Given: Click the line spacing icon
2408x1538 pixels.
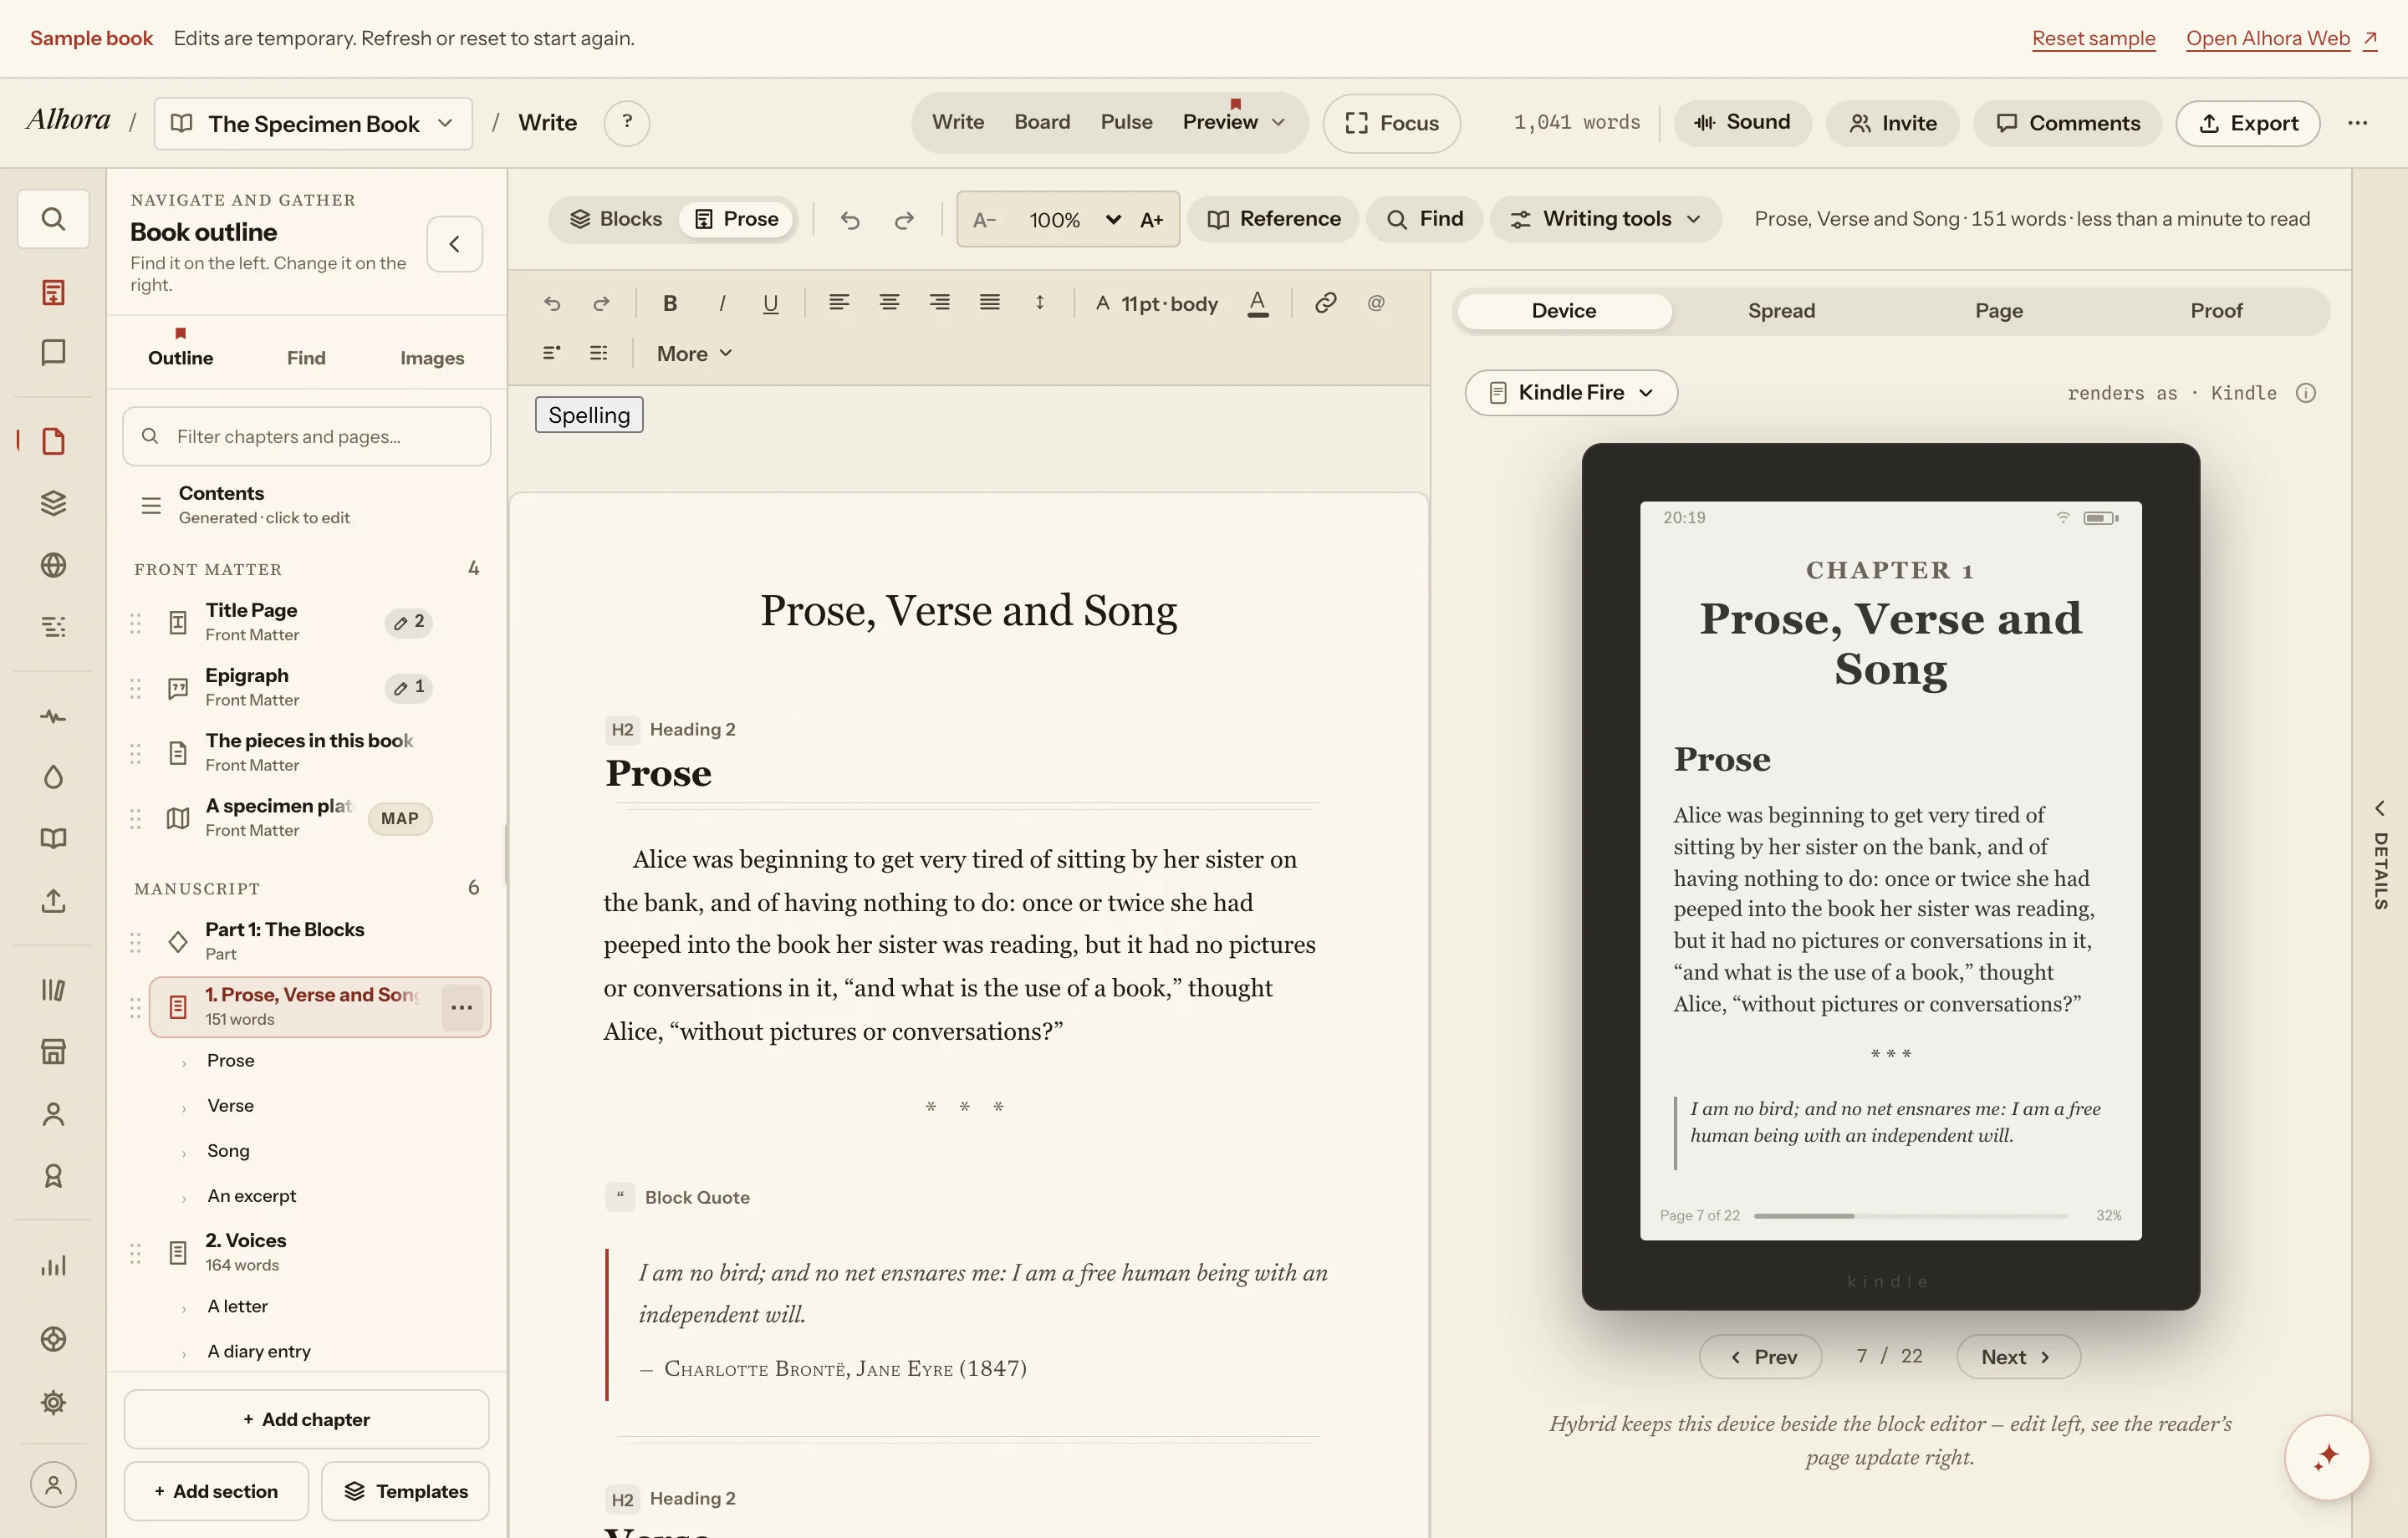Looking at the screenshot, I should (1040, 302).
